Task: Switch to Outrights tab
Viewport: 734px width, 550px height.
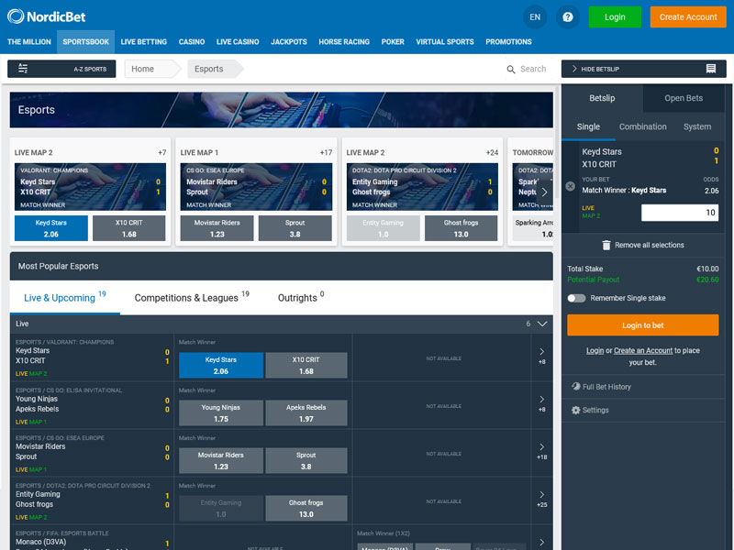Action: pos(301,297)
